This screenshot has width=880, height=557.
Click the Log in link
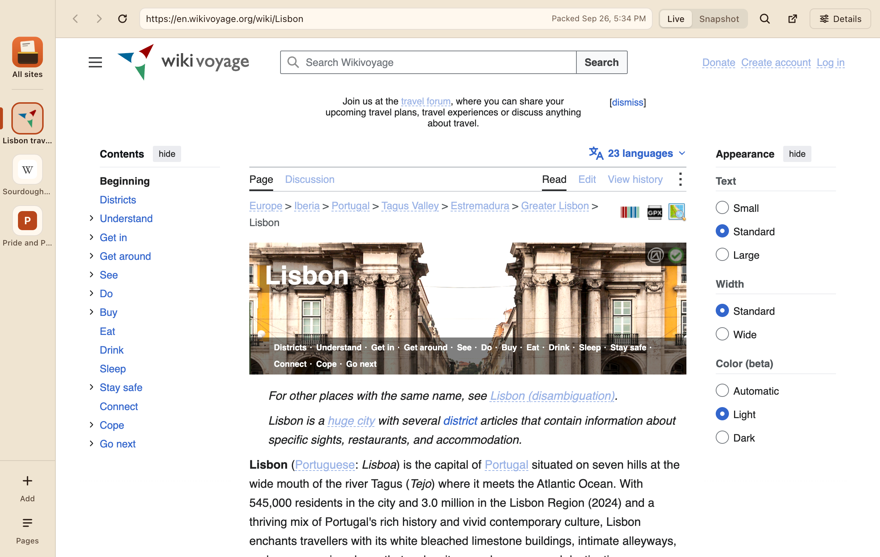830,63
